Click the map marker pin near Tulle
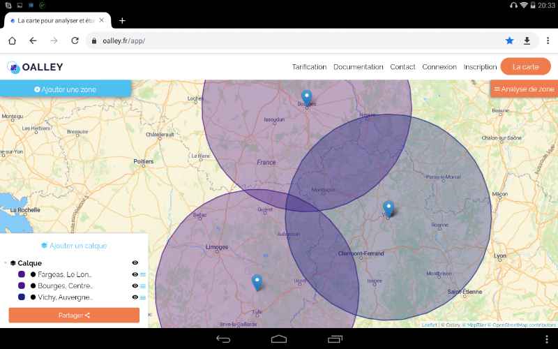The image size is (558, 349). (257, 283)
